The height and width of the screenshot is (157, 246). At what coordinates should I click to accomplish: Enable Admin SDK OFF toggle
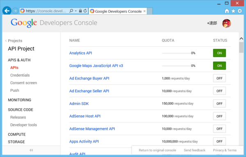pos(219,104)
